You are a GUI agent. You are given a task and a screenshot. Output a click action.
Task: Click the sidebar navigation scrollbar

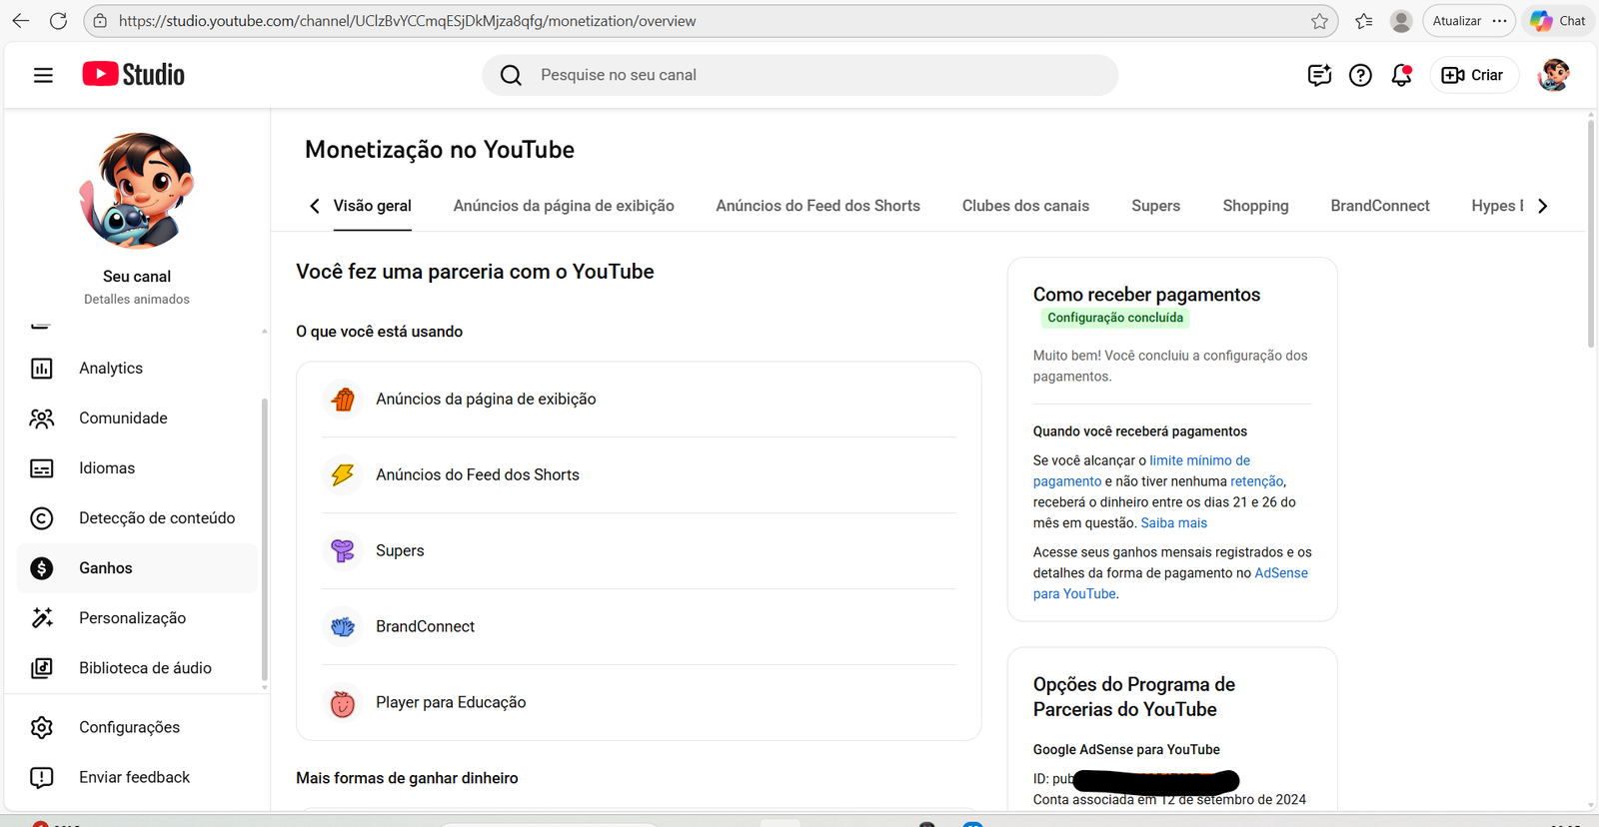[x=264, y=539]
